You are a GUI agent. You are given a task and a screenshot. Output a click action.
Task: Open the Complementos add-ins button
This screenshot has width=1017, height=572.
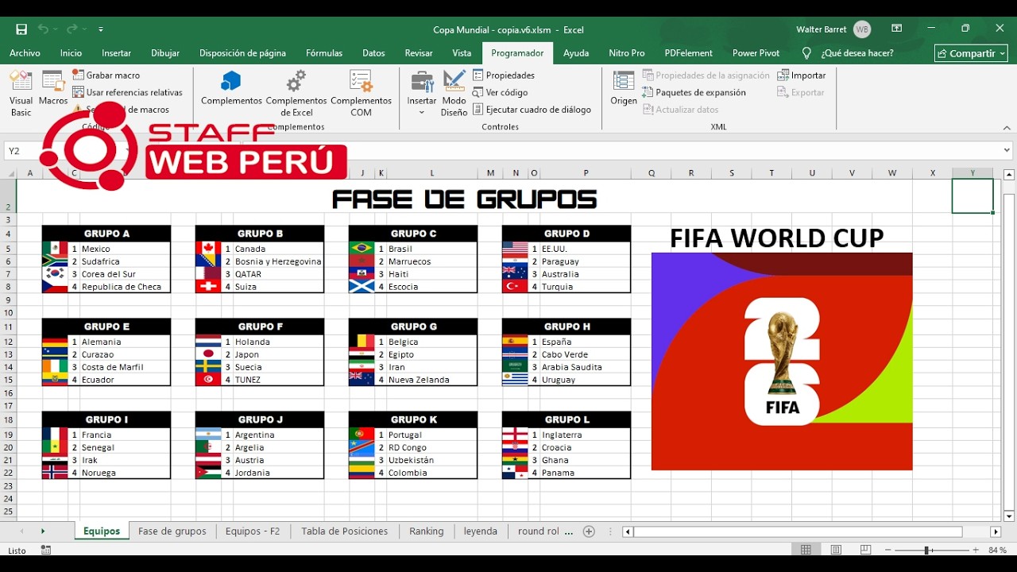(x=231, y=88)
